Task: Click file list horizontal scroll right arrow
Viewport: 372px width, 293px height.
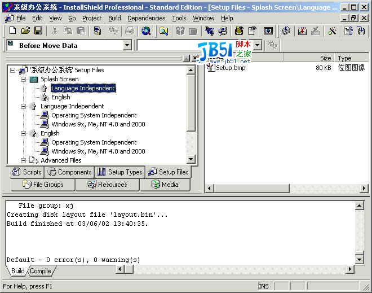Action: coord(364,189)
